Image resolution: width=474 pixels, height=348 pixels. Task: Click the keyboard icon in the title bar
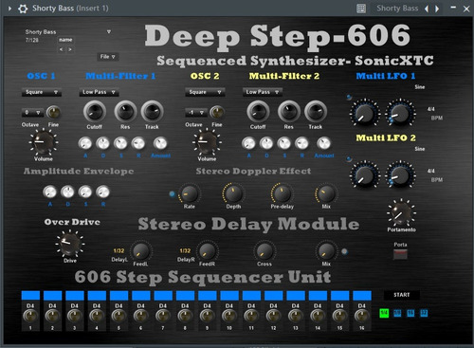click(361, 9)
